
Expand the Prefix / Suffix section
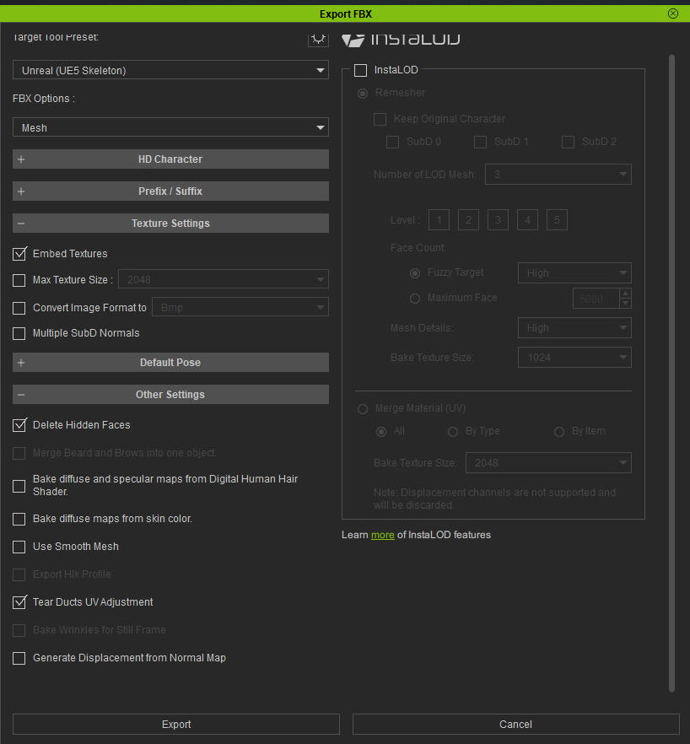(x=170, y=191)
